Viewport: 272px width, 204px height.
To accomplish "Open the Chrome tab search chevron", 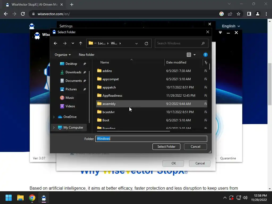I will point(229,4).
